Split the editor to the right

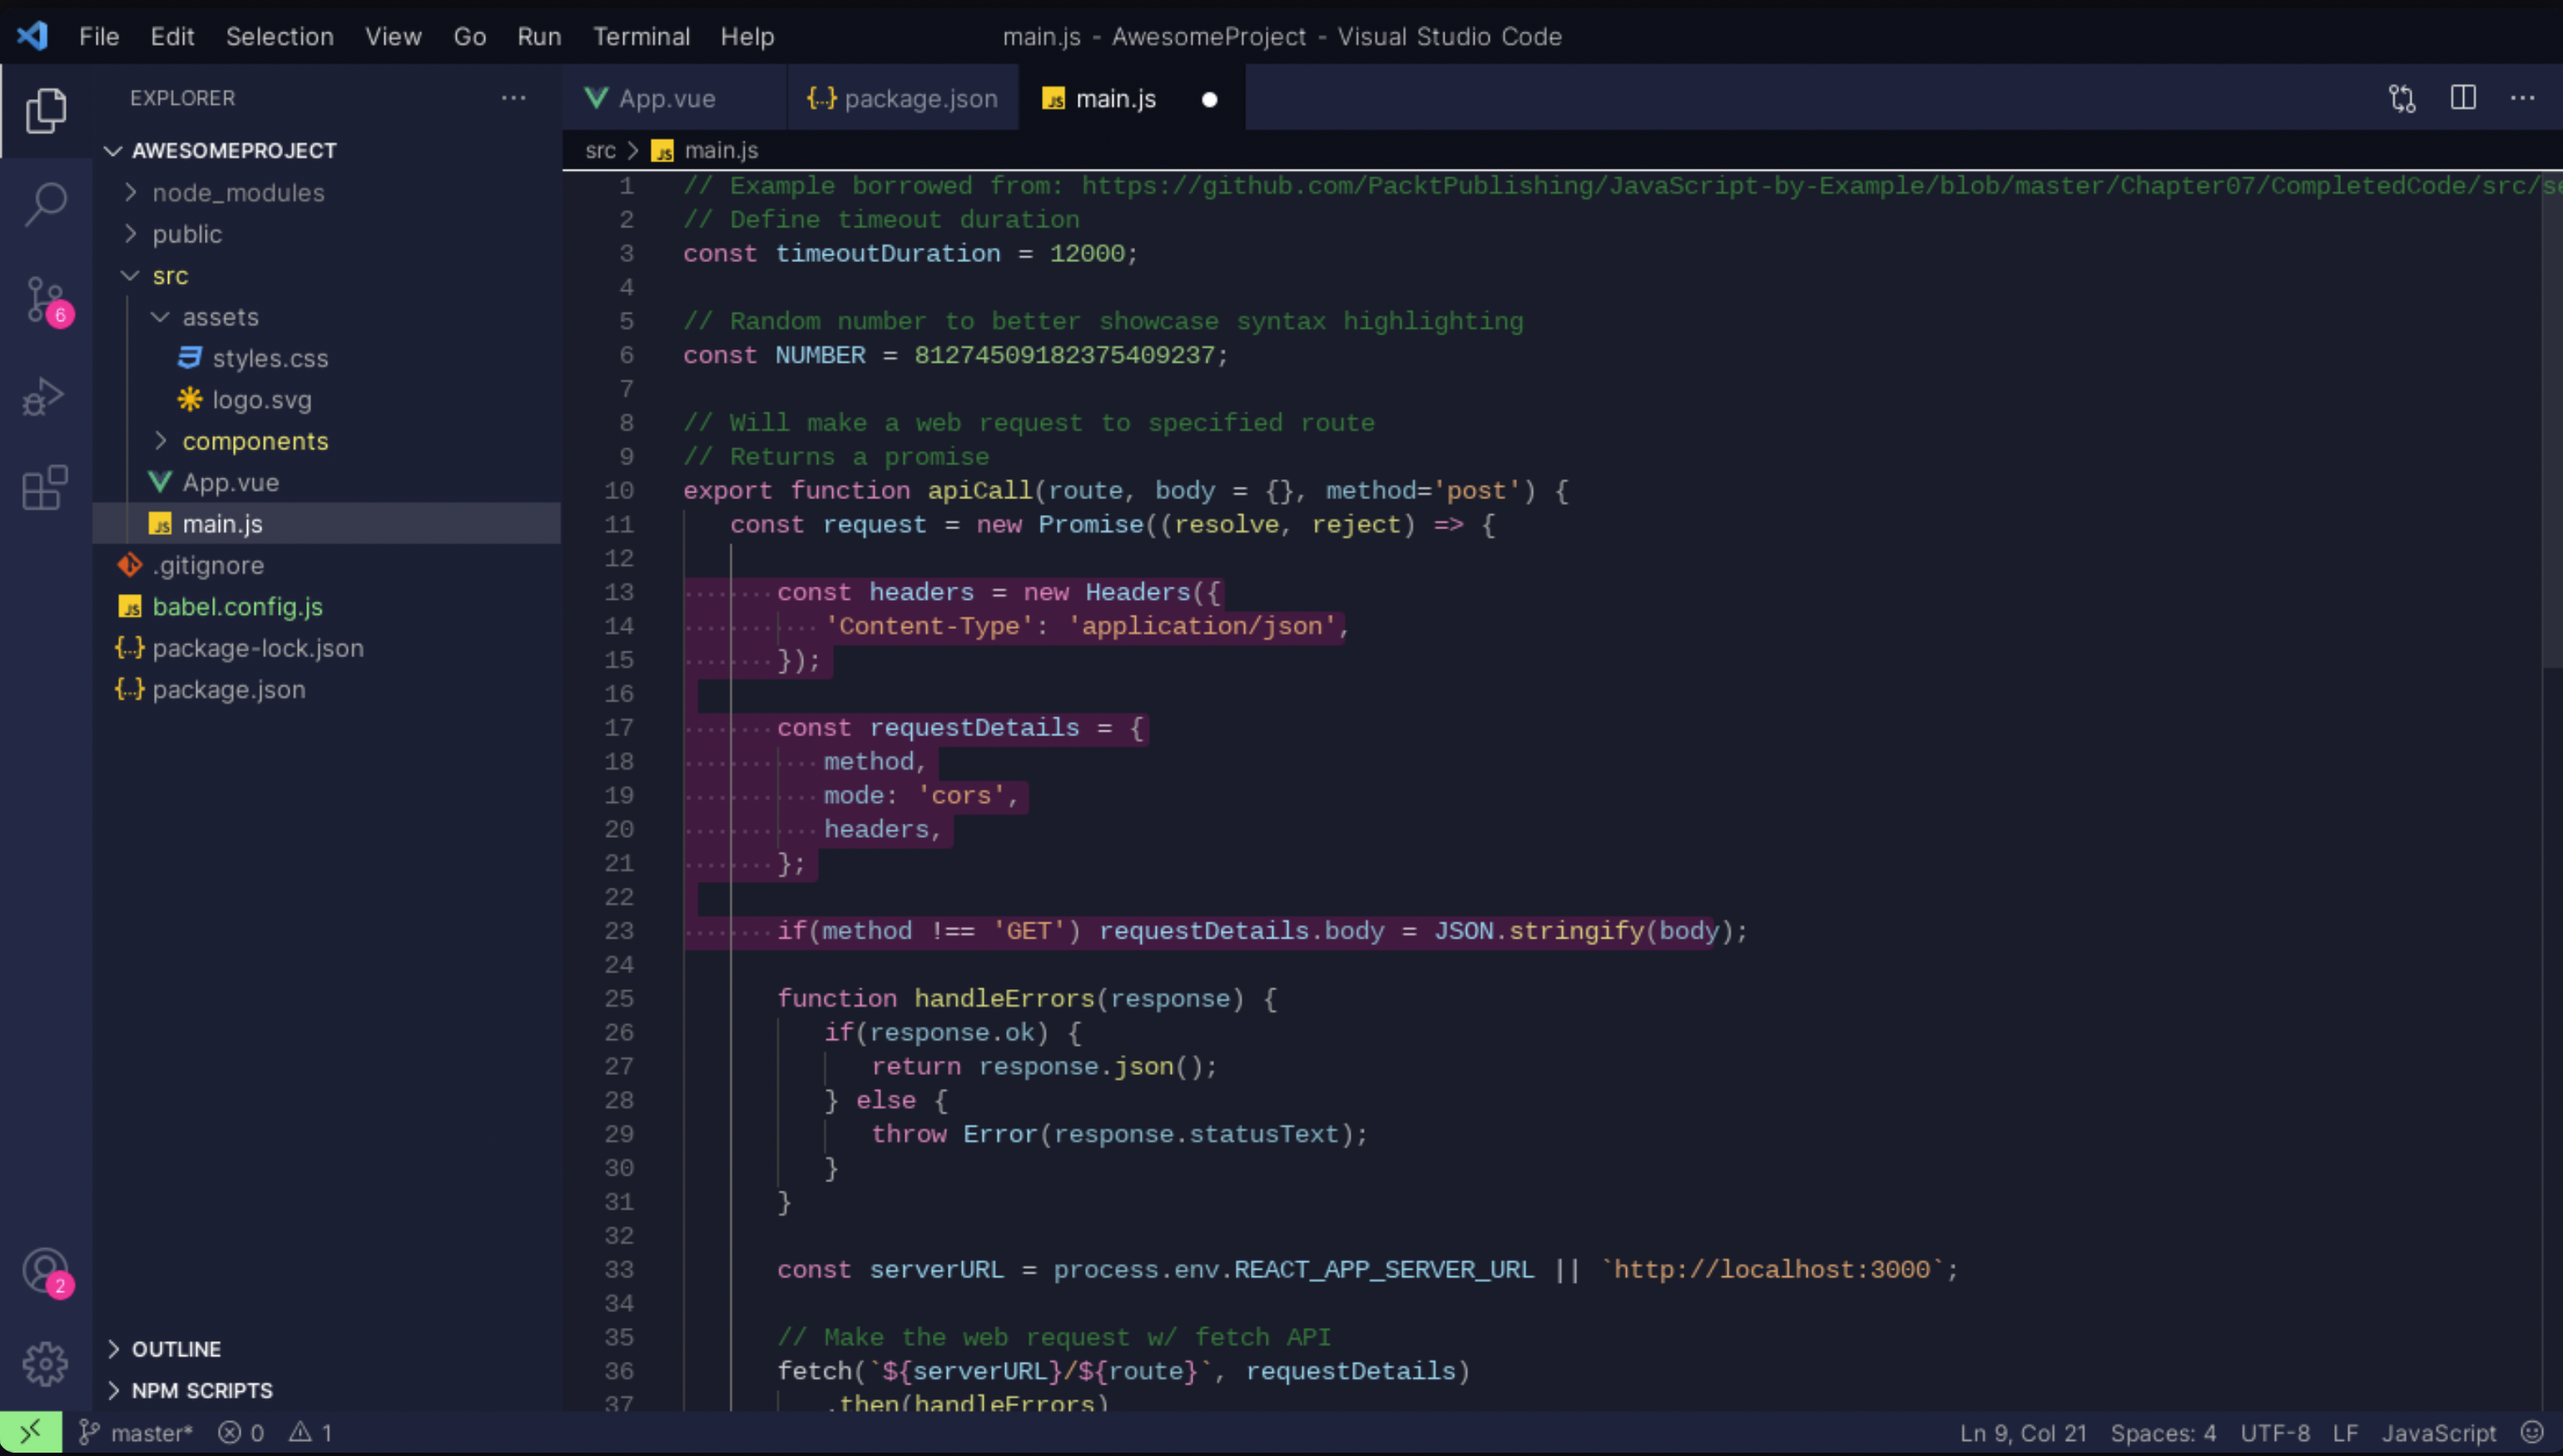pyautogui.click(x=2463, y=98)
